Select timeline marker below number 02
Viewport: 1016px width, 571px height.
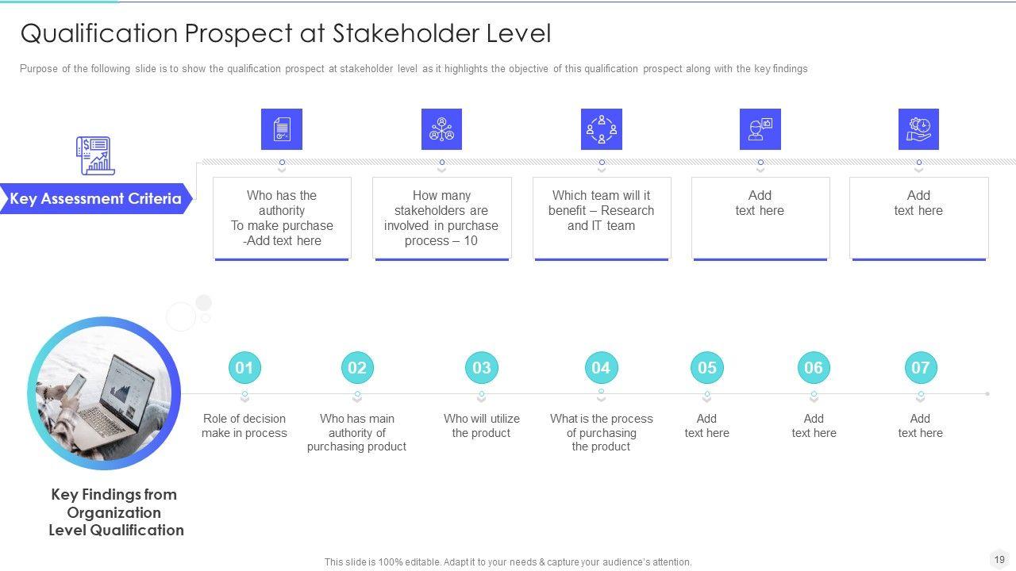click(357, 394)
